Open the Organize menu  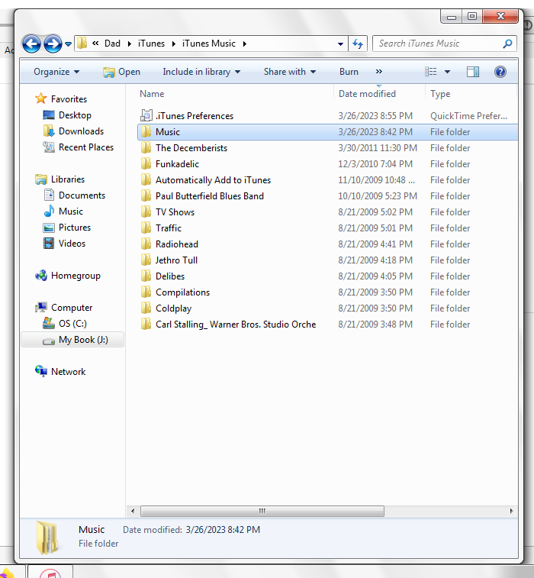pyautogui.click(x=56, y=72)
